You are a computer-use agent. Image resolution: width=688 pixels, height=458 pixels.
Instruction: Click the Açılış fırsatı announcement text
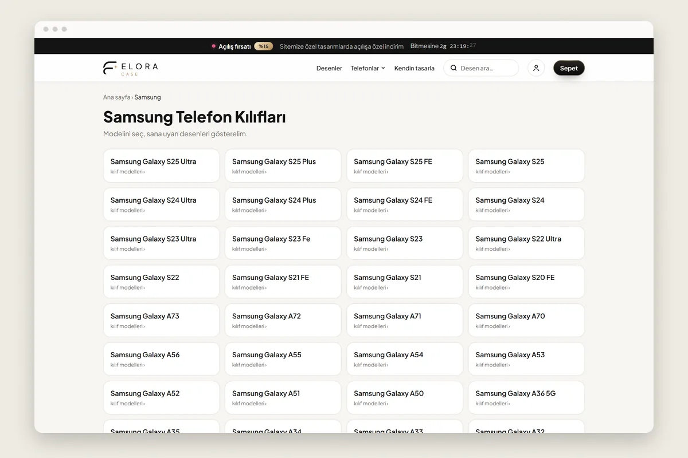click(234, 46)
